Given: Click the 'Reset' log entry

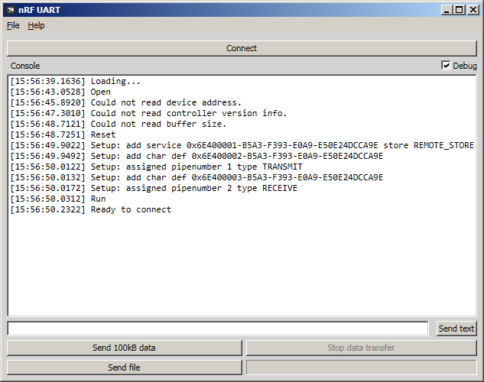Looking at the screenshot, I should [63, 134].
